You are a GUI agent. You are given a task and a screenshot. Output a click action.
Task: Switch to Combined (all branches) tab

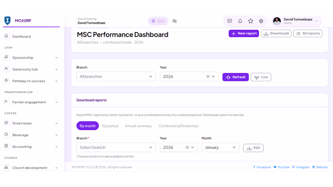(x=179, y=126)
